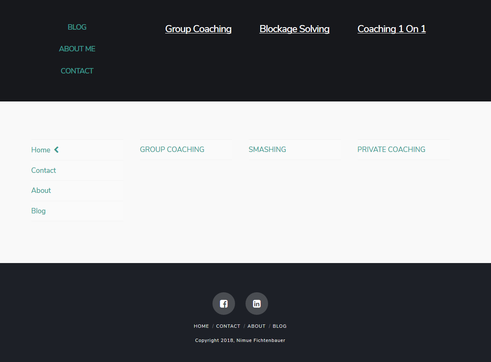Click CONTACT in the footer navigation
Image resolution: width=491 pixels, height=362 pixels.
(228, 326)
